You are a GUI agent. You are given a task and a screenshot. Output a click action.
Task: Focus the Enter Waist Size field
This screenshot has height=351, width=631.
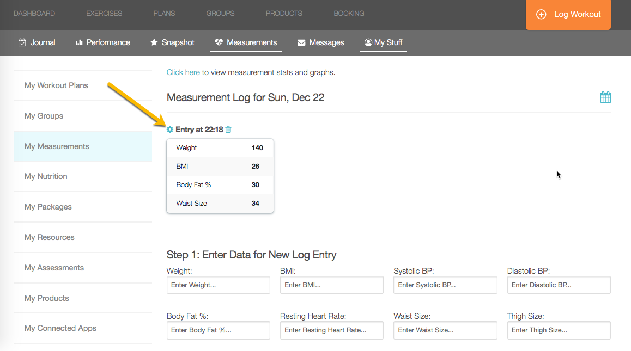[446, 330]
